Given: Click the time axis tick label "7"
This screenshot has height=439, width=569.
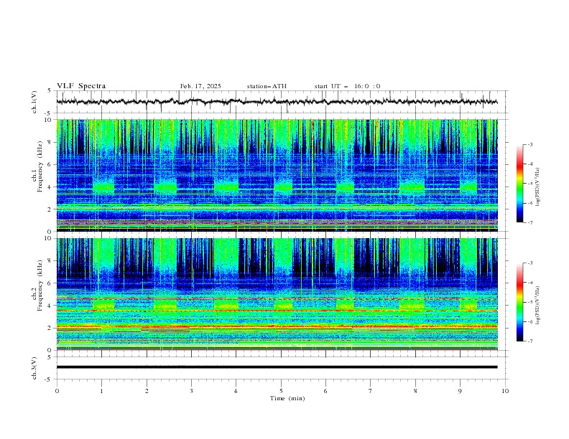Looking at the screenshot, I should [x=371, y=391].
